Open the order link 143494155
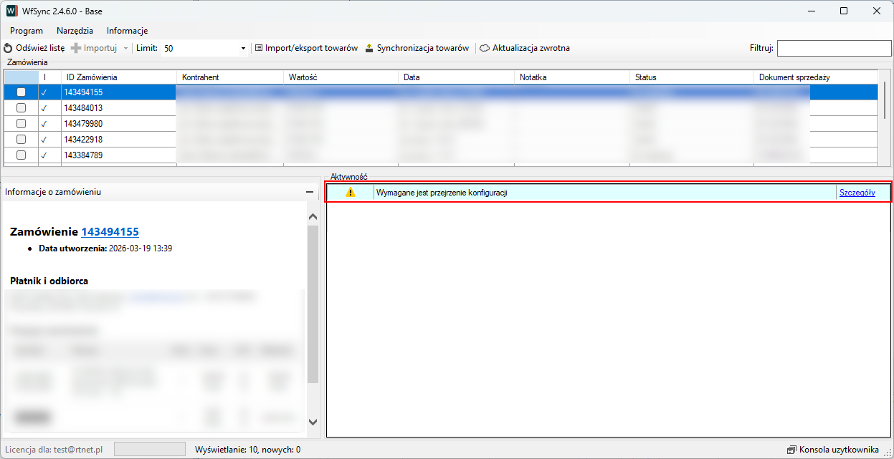Viewport: 894px width, 459px height. [110, 231]
